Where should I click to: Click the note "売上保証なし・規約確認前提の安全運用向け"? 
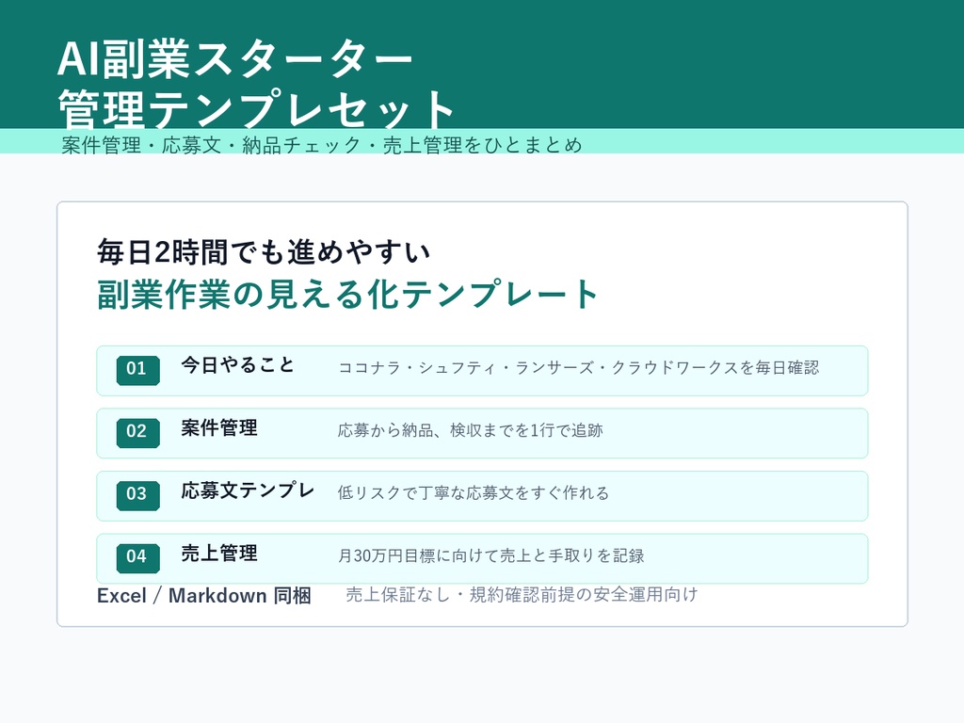tap(522, 595)
